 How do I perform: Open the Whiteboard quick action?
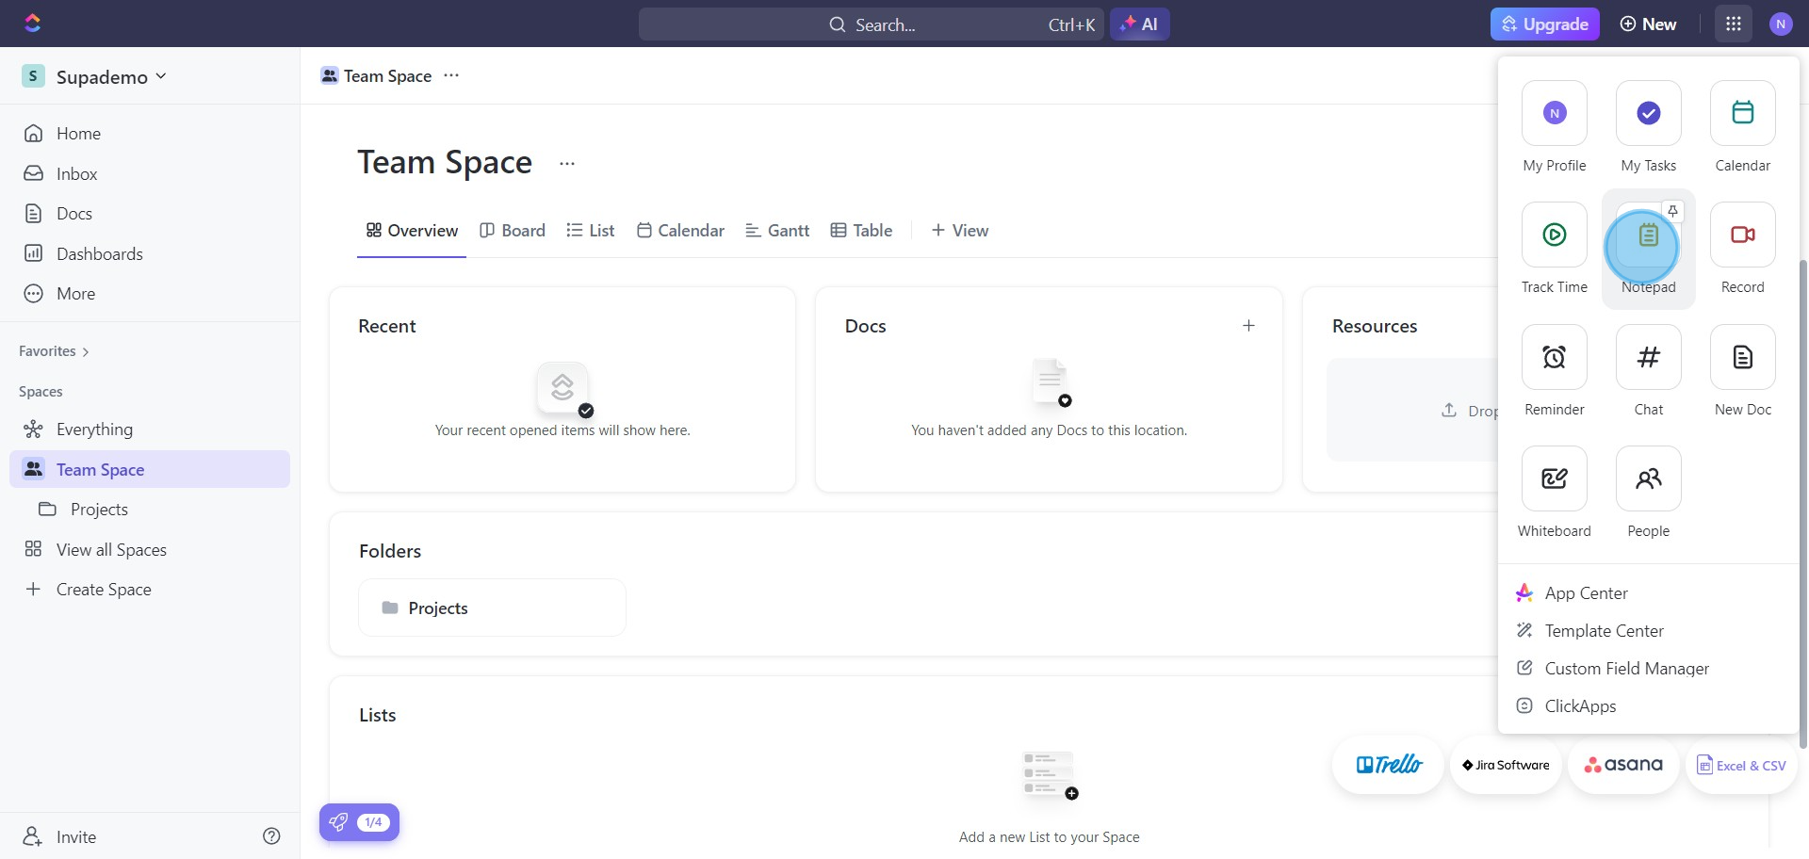[x=1554, y=492]
